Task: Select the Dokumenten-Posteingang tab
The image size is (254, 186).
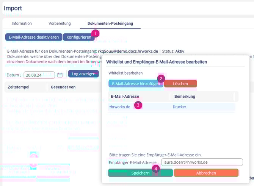Action: click(x=110, y=23)
